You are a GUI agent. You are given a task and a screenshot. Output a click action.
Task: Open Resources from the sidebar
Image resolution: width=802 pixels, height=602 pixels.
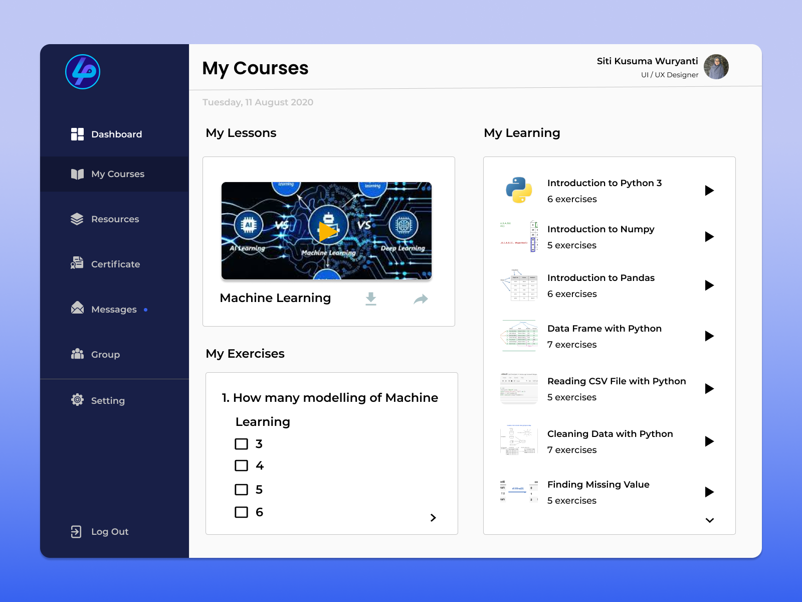pyautogui.click(x=77, y=219)
